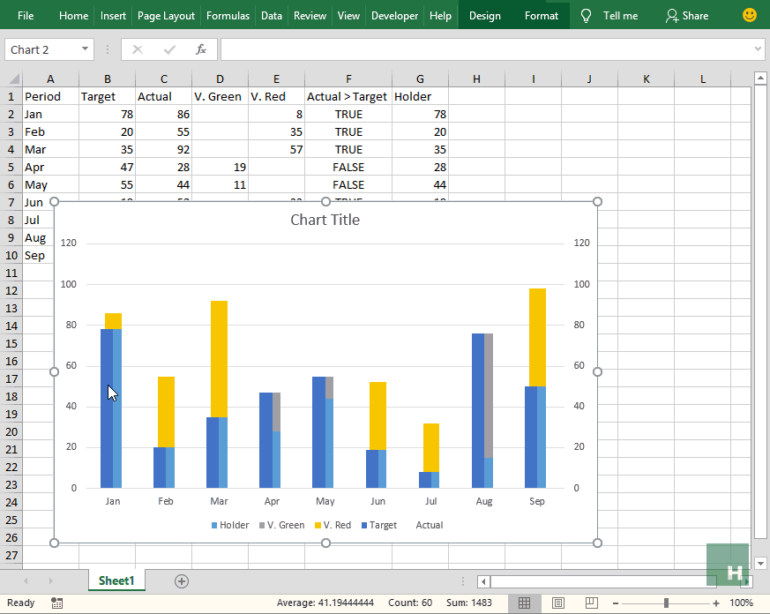Click Actual value 92 for Mar
This screenshot has height=614, width=770.
pyautogui.click(x=163, y=149)
